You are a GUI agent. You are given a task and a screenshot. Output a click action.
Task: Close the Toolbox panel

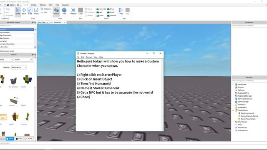pyautogui.click(x=35, y=55)
